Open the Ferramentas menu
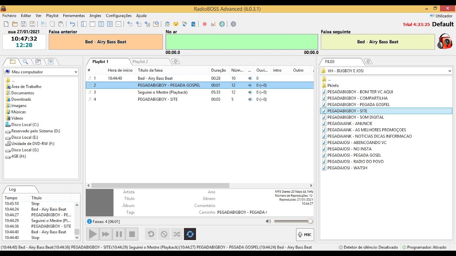Viewport: 456px width, 256px height. coord(74,16)
